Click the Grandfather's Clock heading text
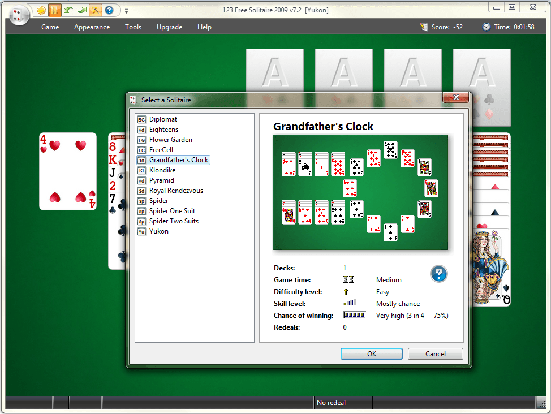Image resolution: width=551 pixels, height=414 pixels. click(323, 127)
